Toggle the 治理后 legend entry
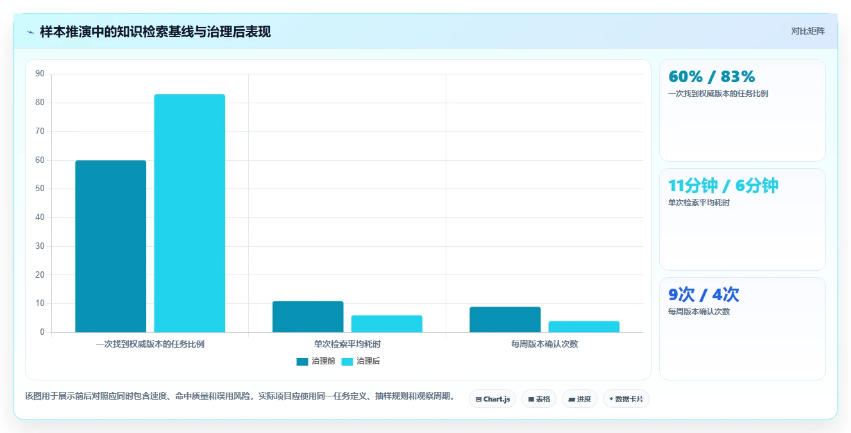This screenshot has height=433, width=851. 360,361
